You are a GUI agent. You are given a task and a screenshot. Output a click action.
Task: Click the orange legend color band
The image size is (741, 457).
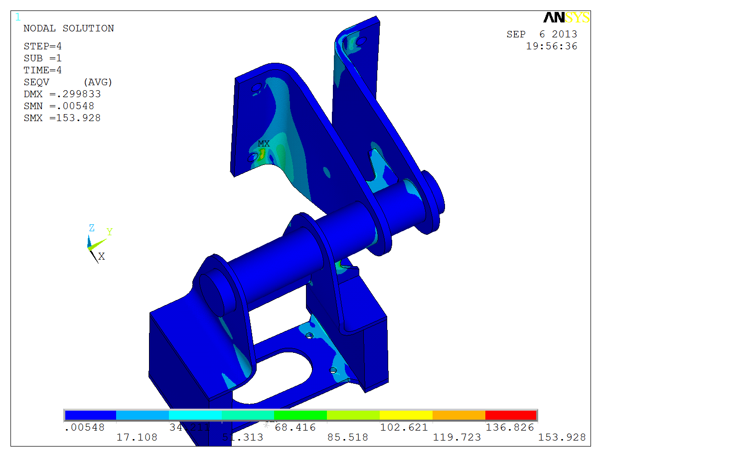point(458,415)
